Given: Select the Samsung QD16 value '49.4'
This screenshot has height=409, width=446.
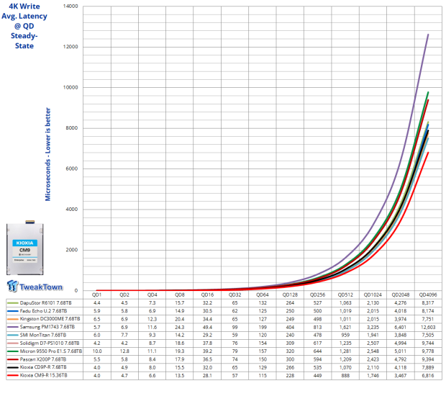Looking at the screenshot, I should 207,327.
